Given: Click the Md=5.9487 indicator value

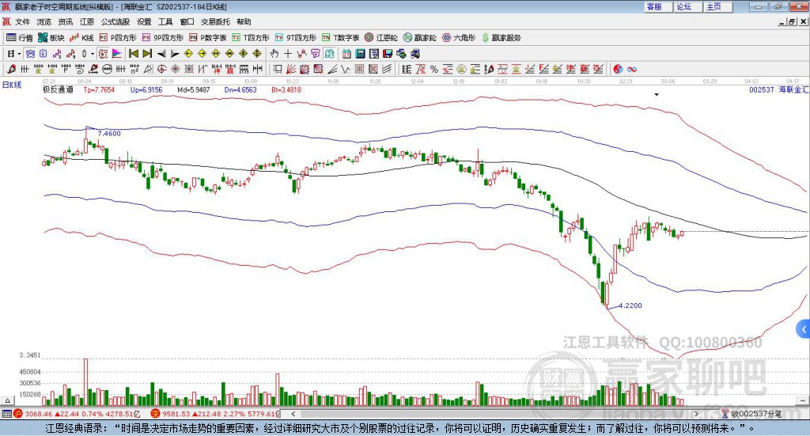Looking at the screenshot, I should 194,89.
